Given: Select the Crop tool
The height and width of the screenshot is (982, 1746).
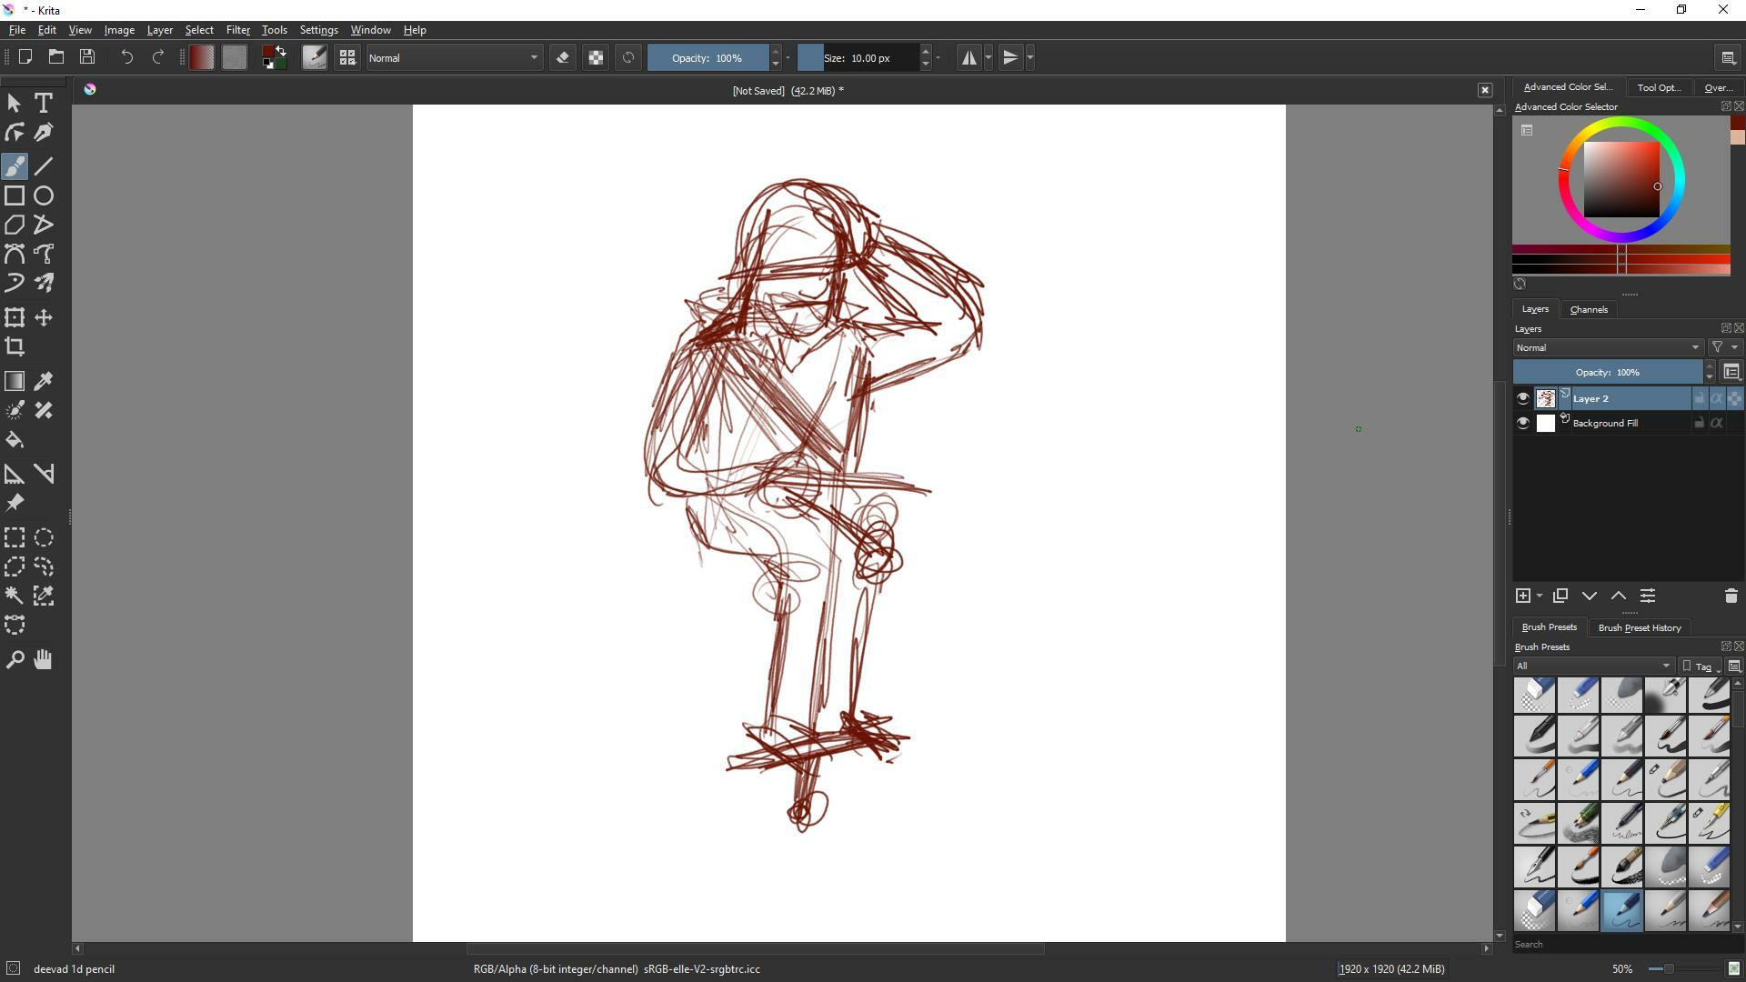Looking at the screenshot, I should coord(15,346).
